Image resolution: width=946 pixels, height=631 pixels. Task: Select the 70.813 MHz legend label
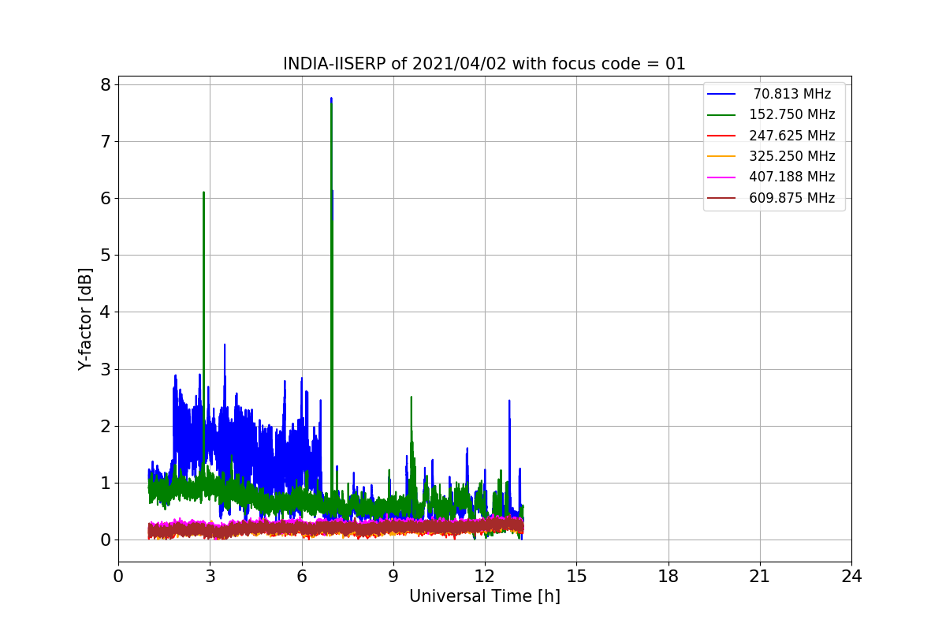tap(792, 94)
